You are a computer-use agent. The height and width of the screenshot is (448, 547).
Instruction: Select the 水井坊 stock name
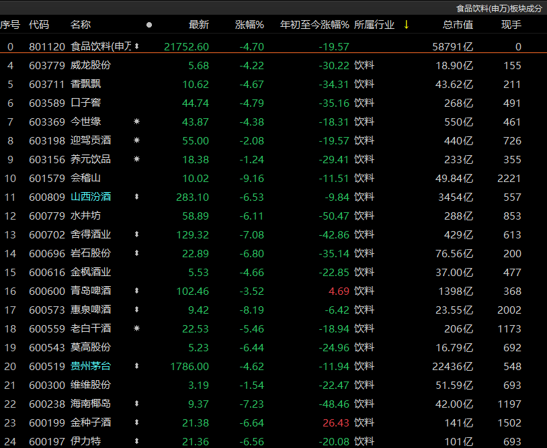86,216
